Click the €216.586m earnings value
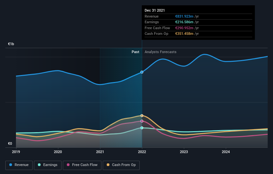 [184, 22]
